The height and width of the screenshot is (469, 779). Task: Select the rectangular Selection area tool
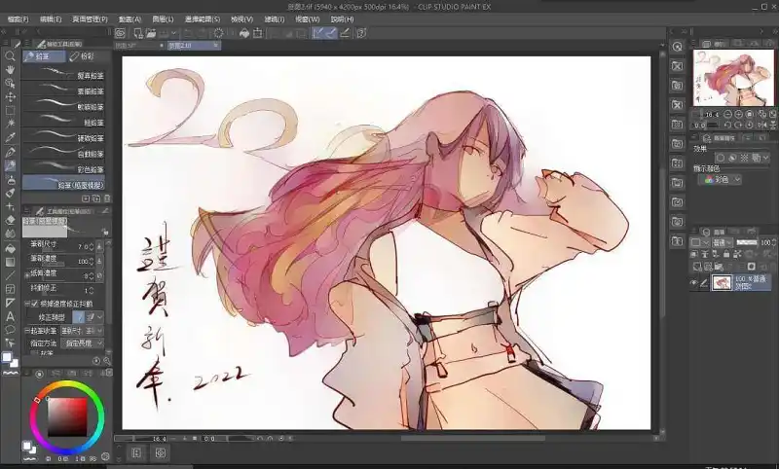click(10, 110)
